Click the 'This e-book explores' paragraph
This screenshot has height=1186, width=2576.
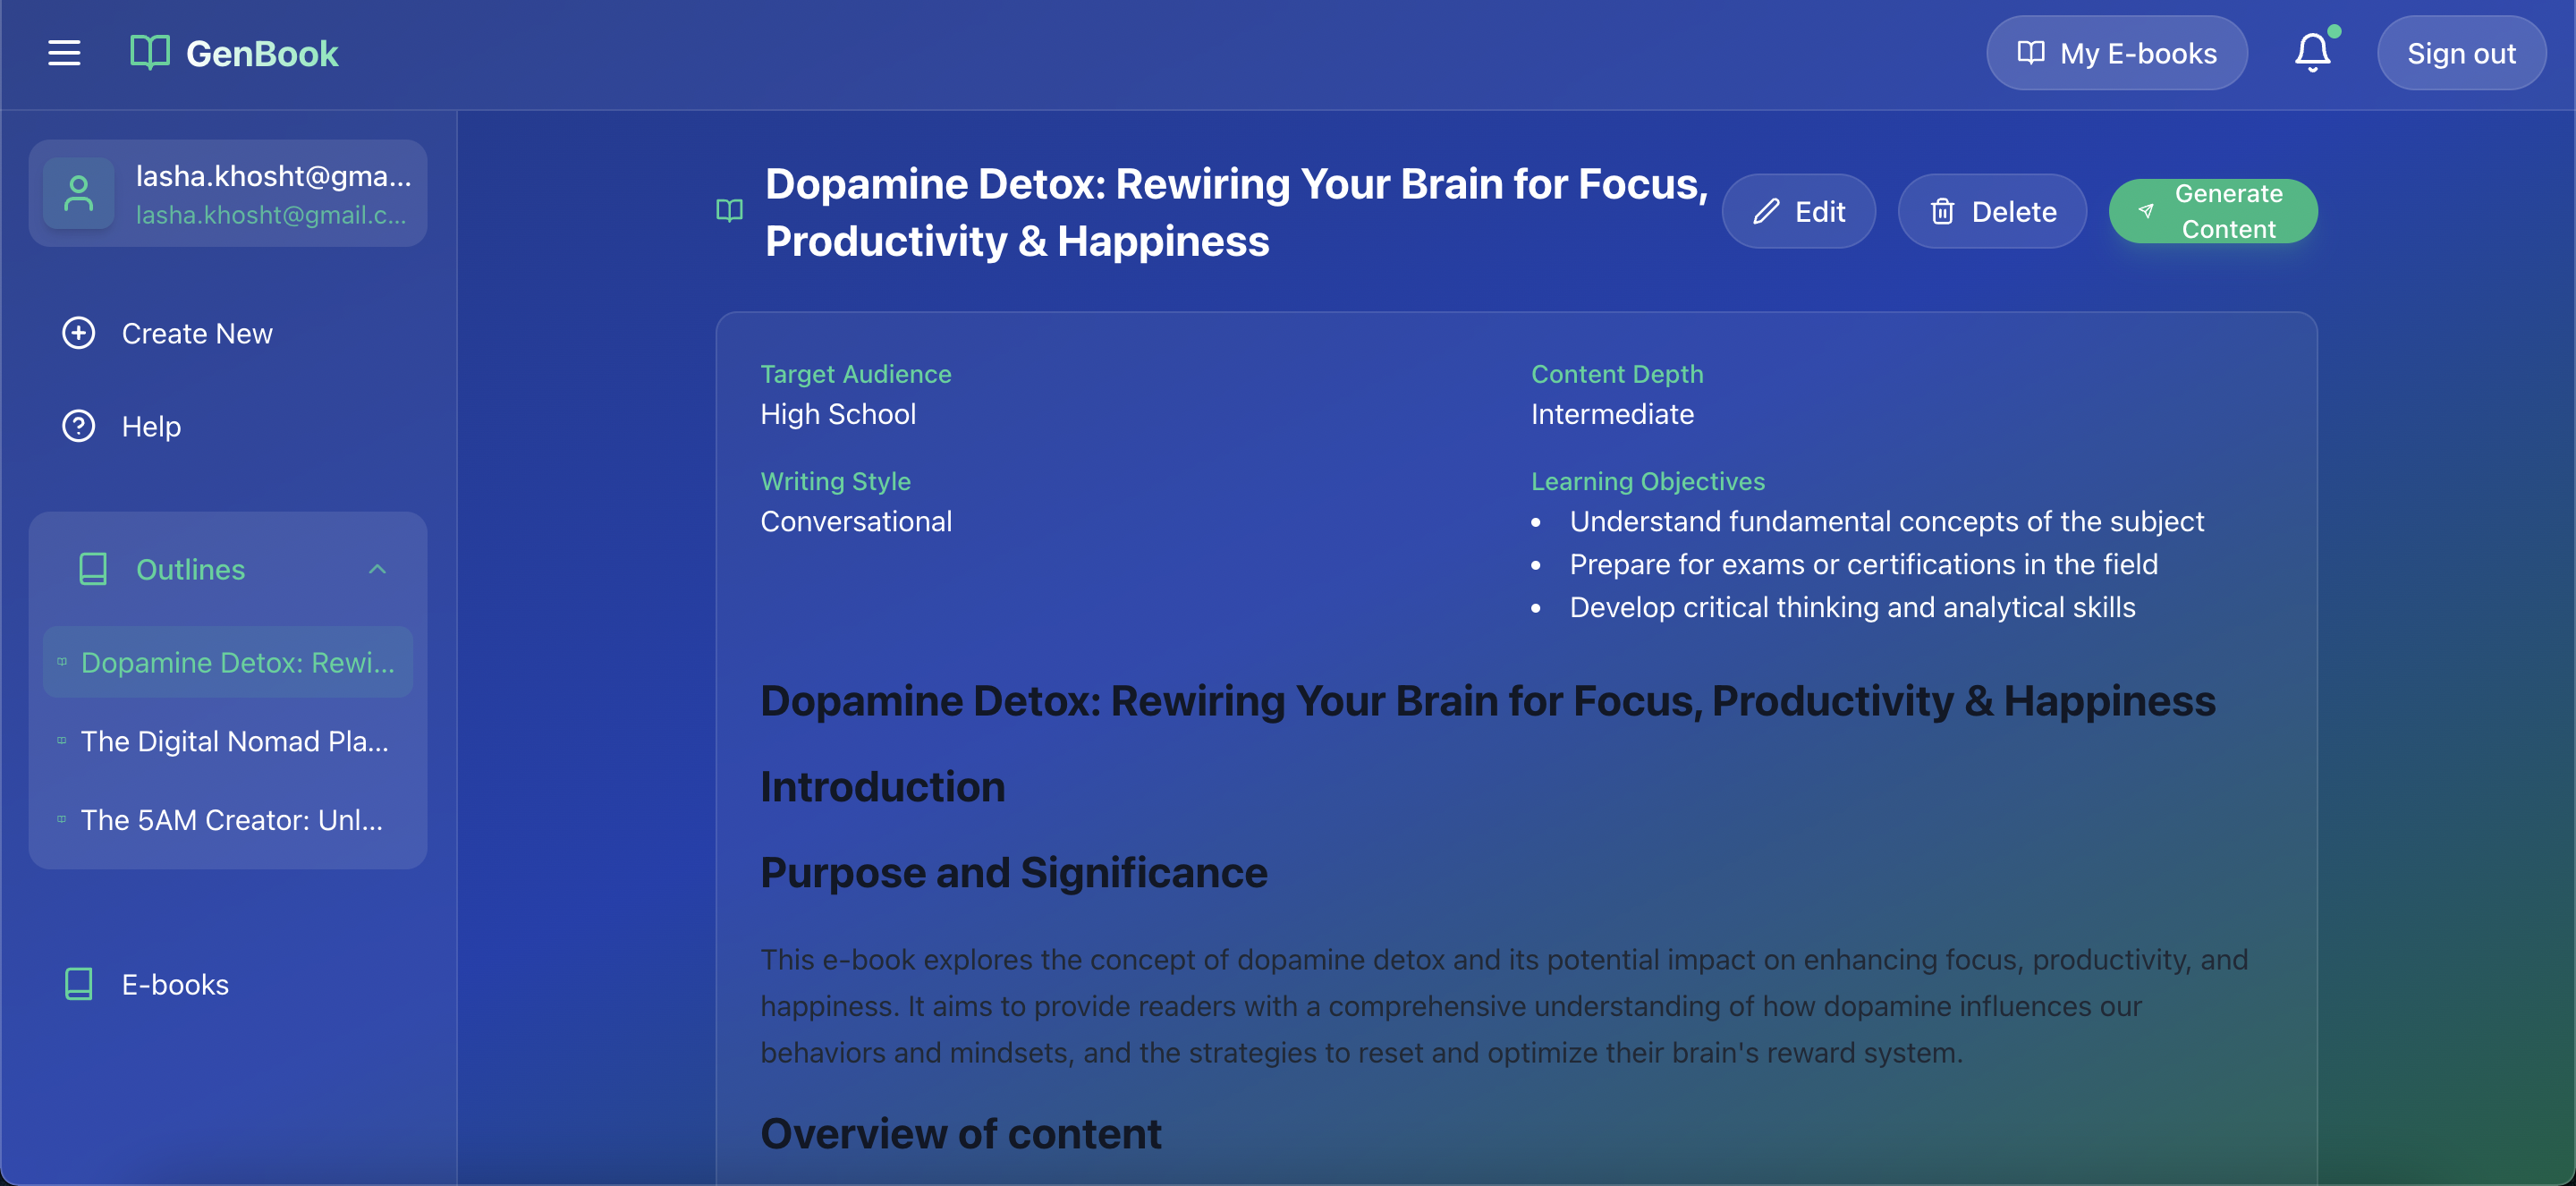(1503, 1005)
